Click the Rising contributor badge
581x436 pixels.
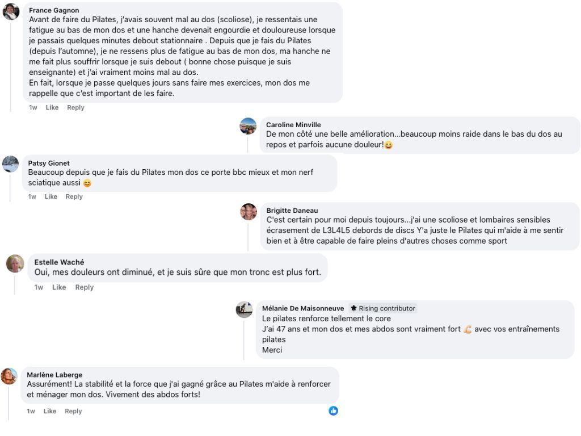pyautogui.click(x=383, y=308)
